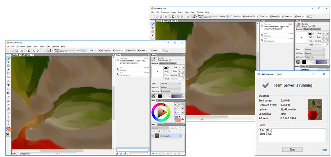Click the Undo arrow in front Artweaver toolbar
Viewport: 331px width, 157px height.
34,51
